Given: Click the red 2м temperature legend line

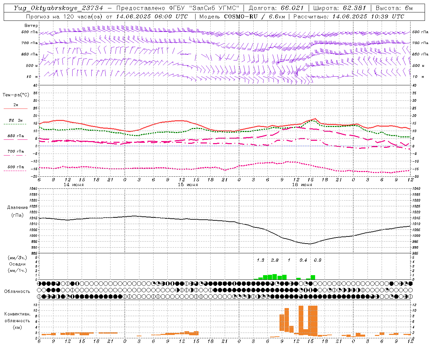Looking at the screenshot, I should point(15,109).
